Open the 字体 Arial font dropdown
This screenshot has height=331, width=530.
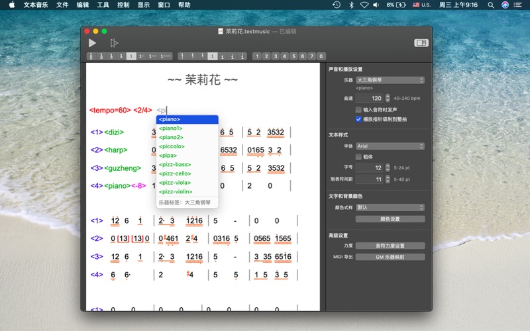(390, 146)
